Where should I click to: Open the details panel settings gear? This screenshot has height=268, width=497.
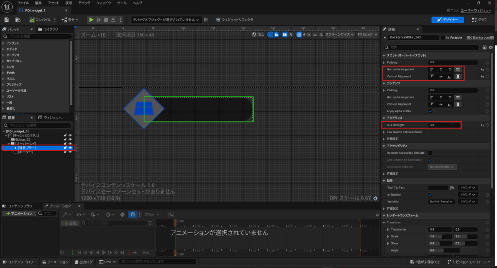[x=491, y=48]
